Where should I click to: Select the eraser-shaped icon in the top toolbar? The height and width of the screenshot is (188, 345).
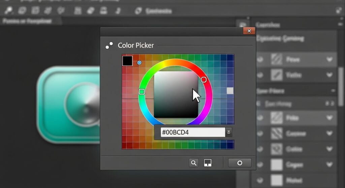pyautogui.click(x=91, y=10)
